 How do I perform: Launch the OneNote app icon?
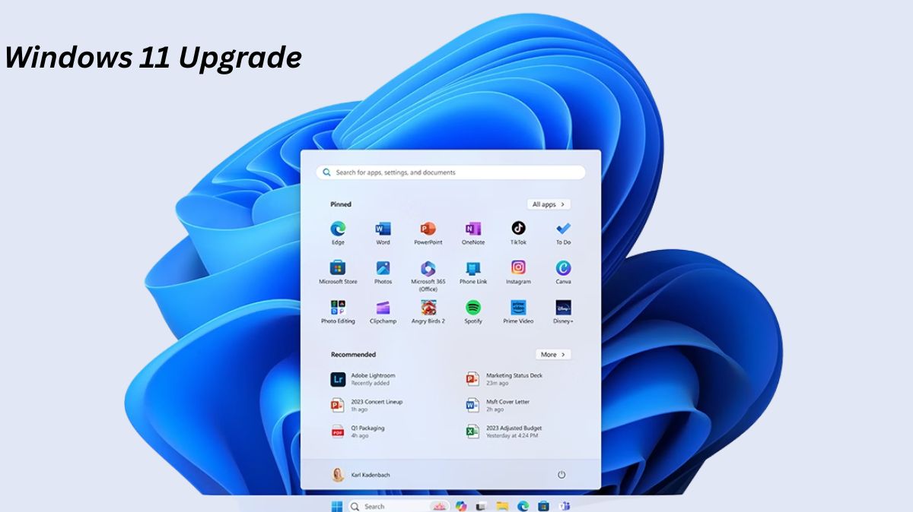pos(472,229)
